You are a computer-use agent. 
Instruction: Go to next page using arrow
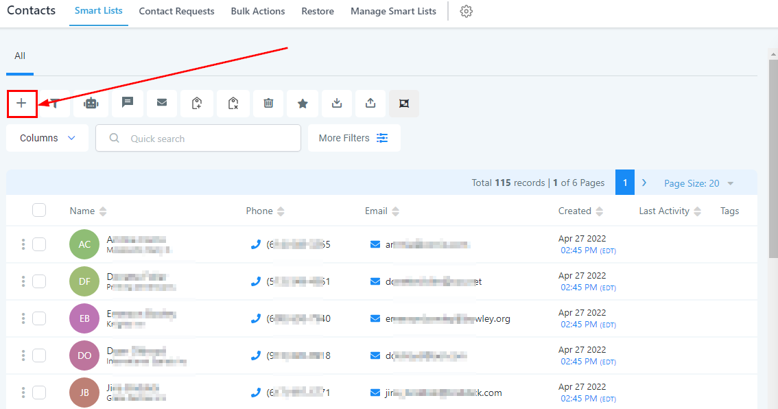644,183
